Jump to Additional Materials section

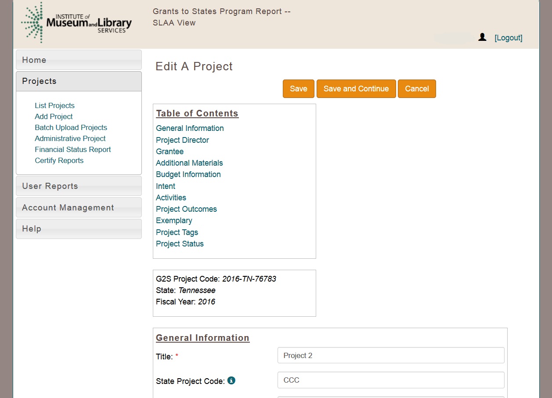point(189,163)
